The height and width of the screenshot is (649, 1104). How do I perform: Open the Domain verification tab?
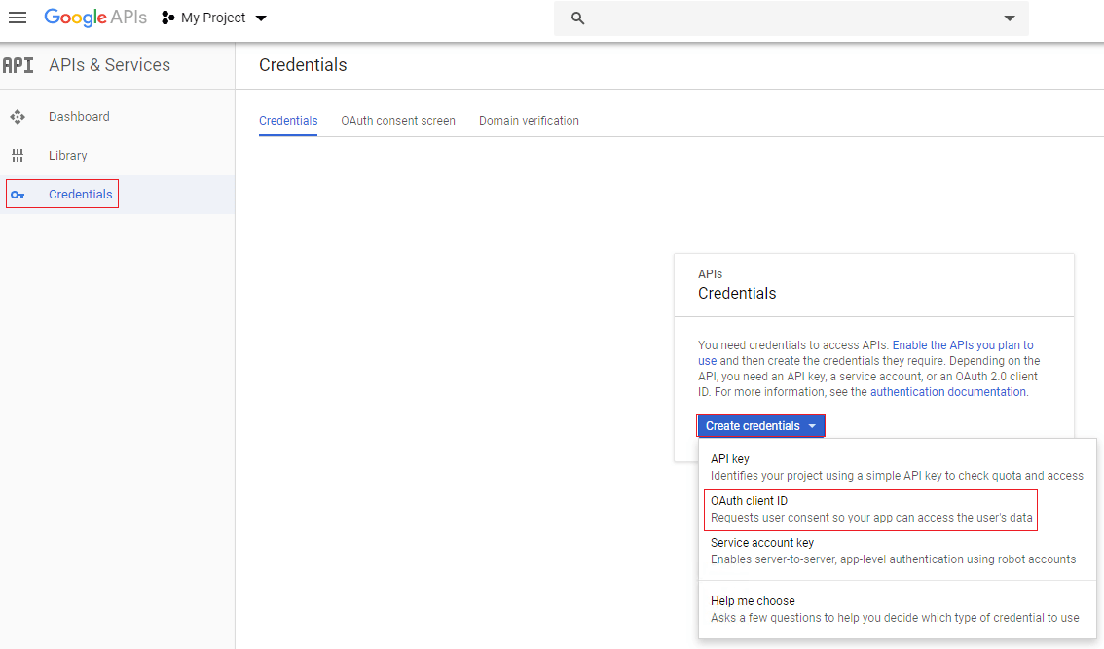(529, 121)
